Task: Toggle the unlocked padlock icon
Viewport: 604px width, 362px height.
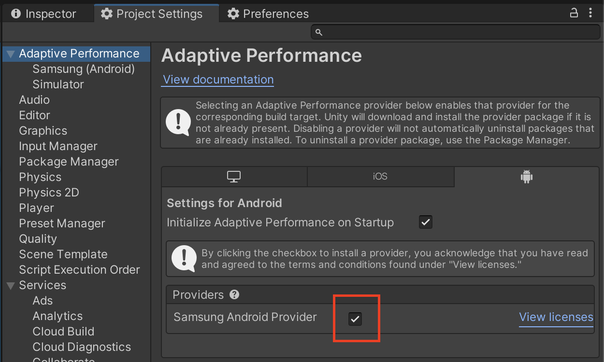Action: tap(574, 13)
